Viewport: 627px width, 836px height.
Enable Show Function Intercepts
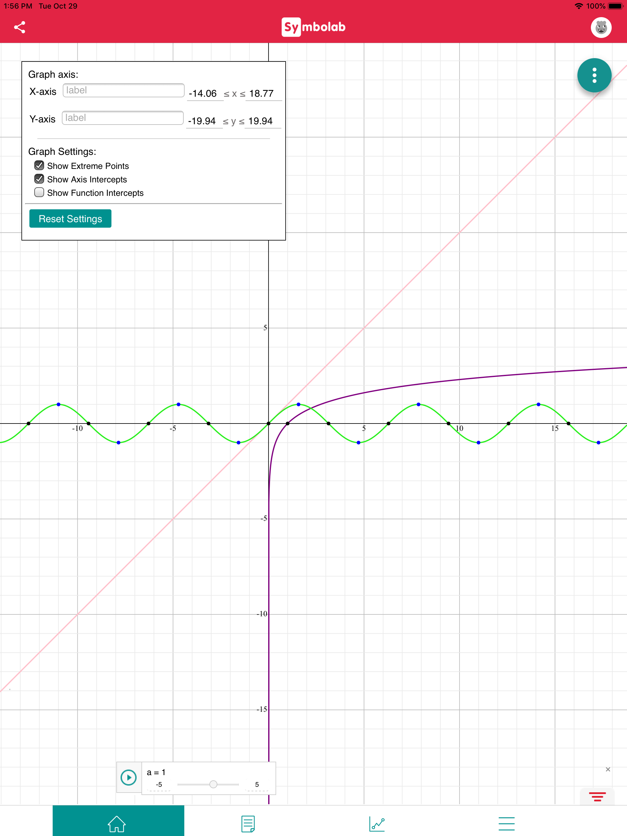(x=39, y=192)
